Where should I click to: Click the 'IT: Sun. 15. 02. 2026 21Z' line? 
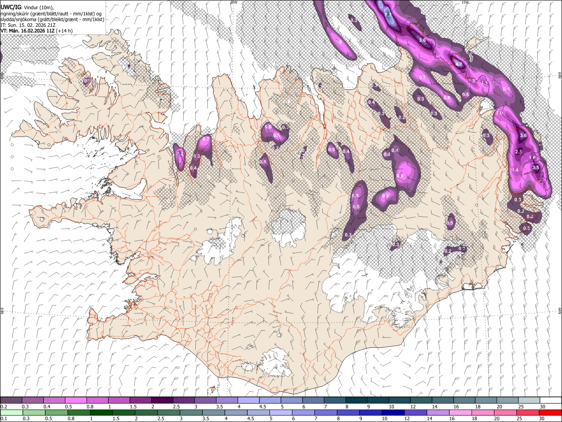(28, 25)
